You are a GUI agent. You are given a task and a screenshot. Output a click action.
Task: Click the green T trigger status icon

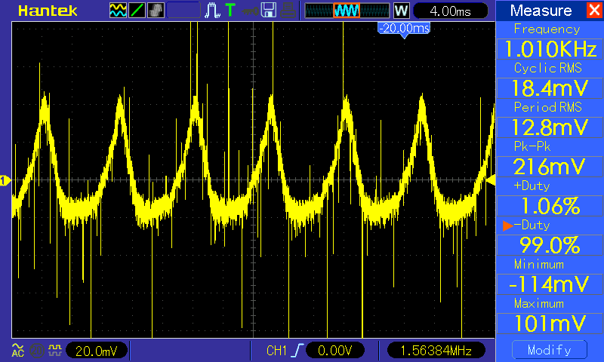230,10
